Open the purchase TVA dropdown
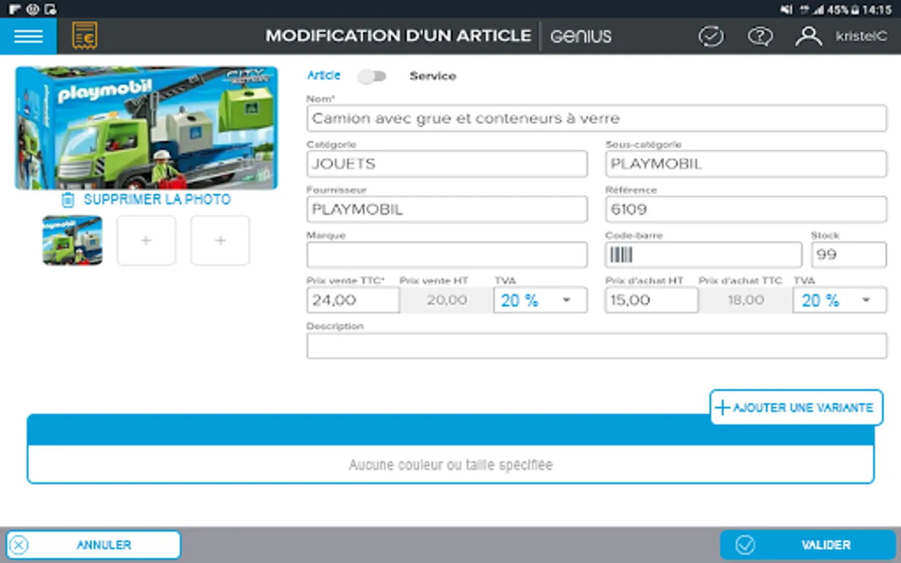The width and height of the screenshot is (901, 563). pyautogui.click(x=840, y=300)
